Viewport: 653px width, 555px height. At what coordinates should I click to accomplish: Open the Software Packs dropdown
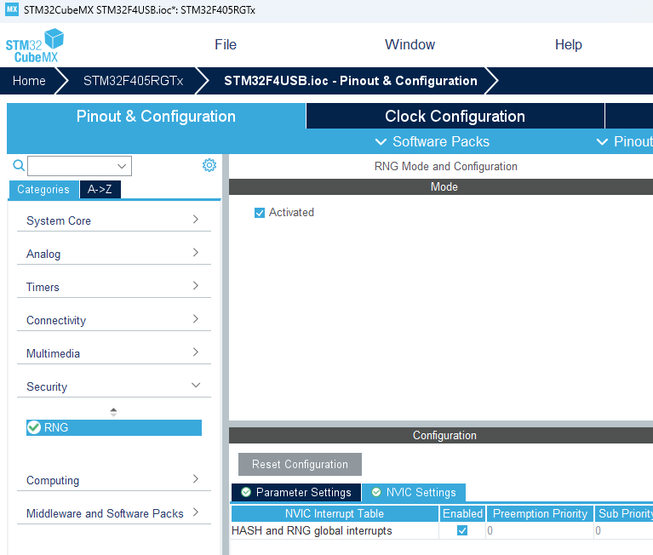432,141
